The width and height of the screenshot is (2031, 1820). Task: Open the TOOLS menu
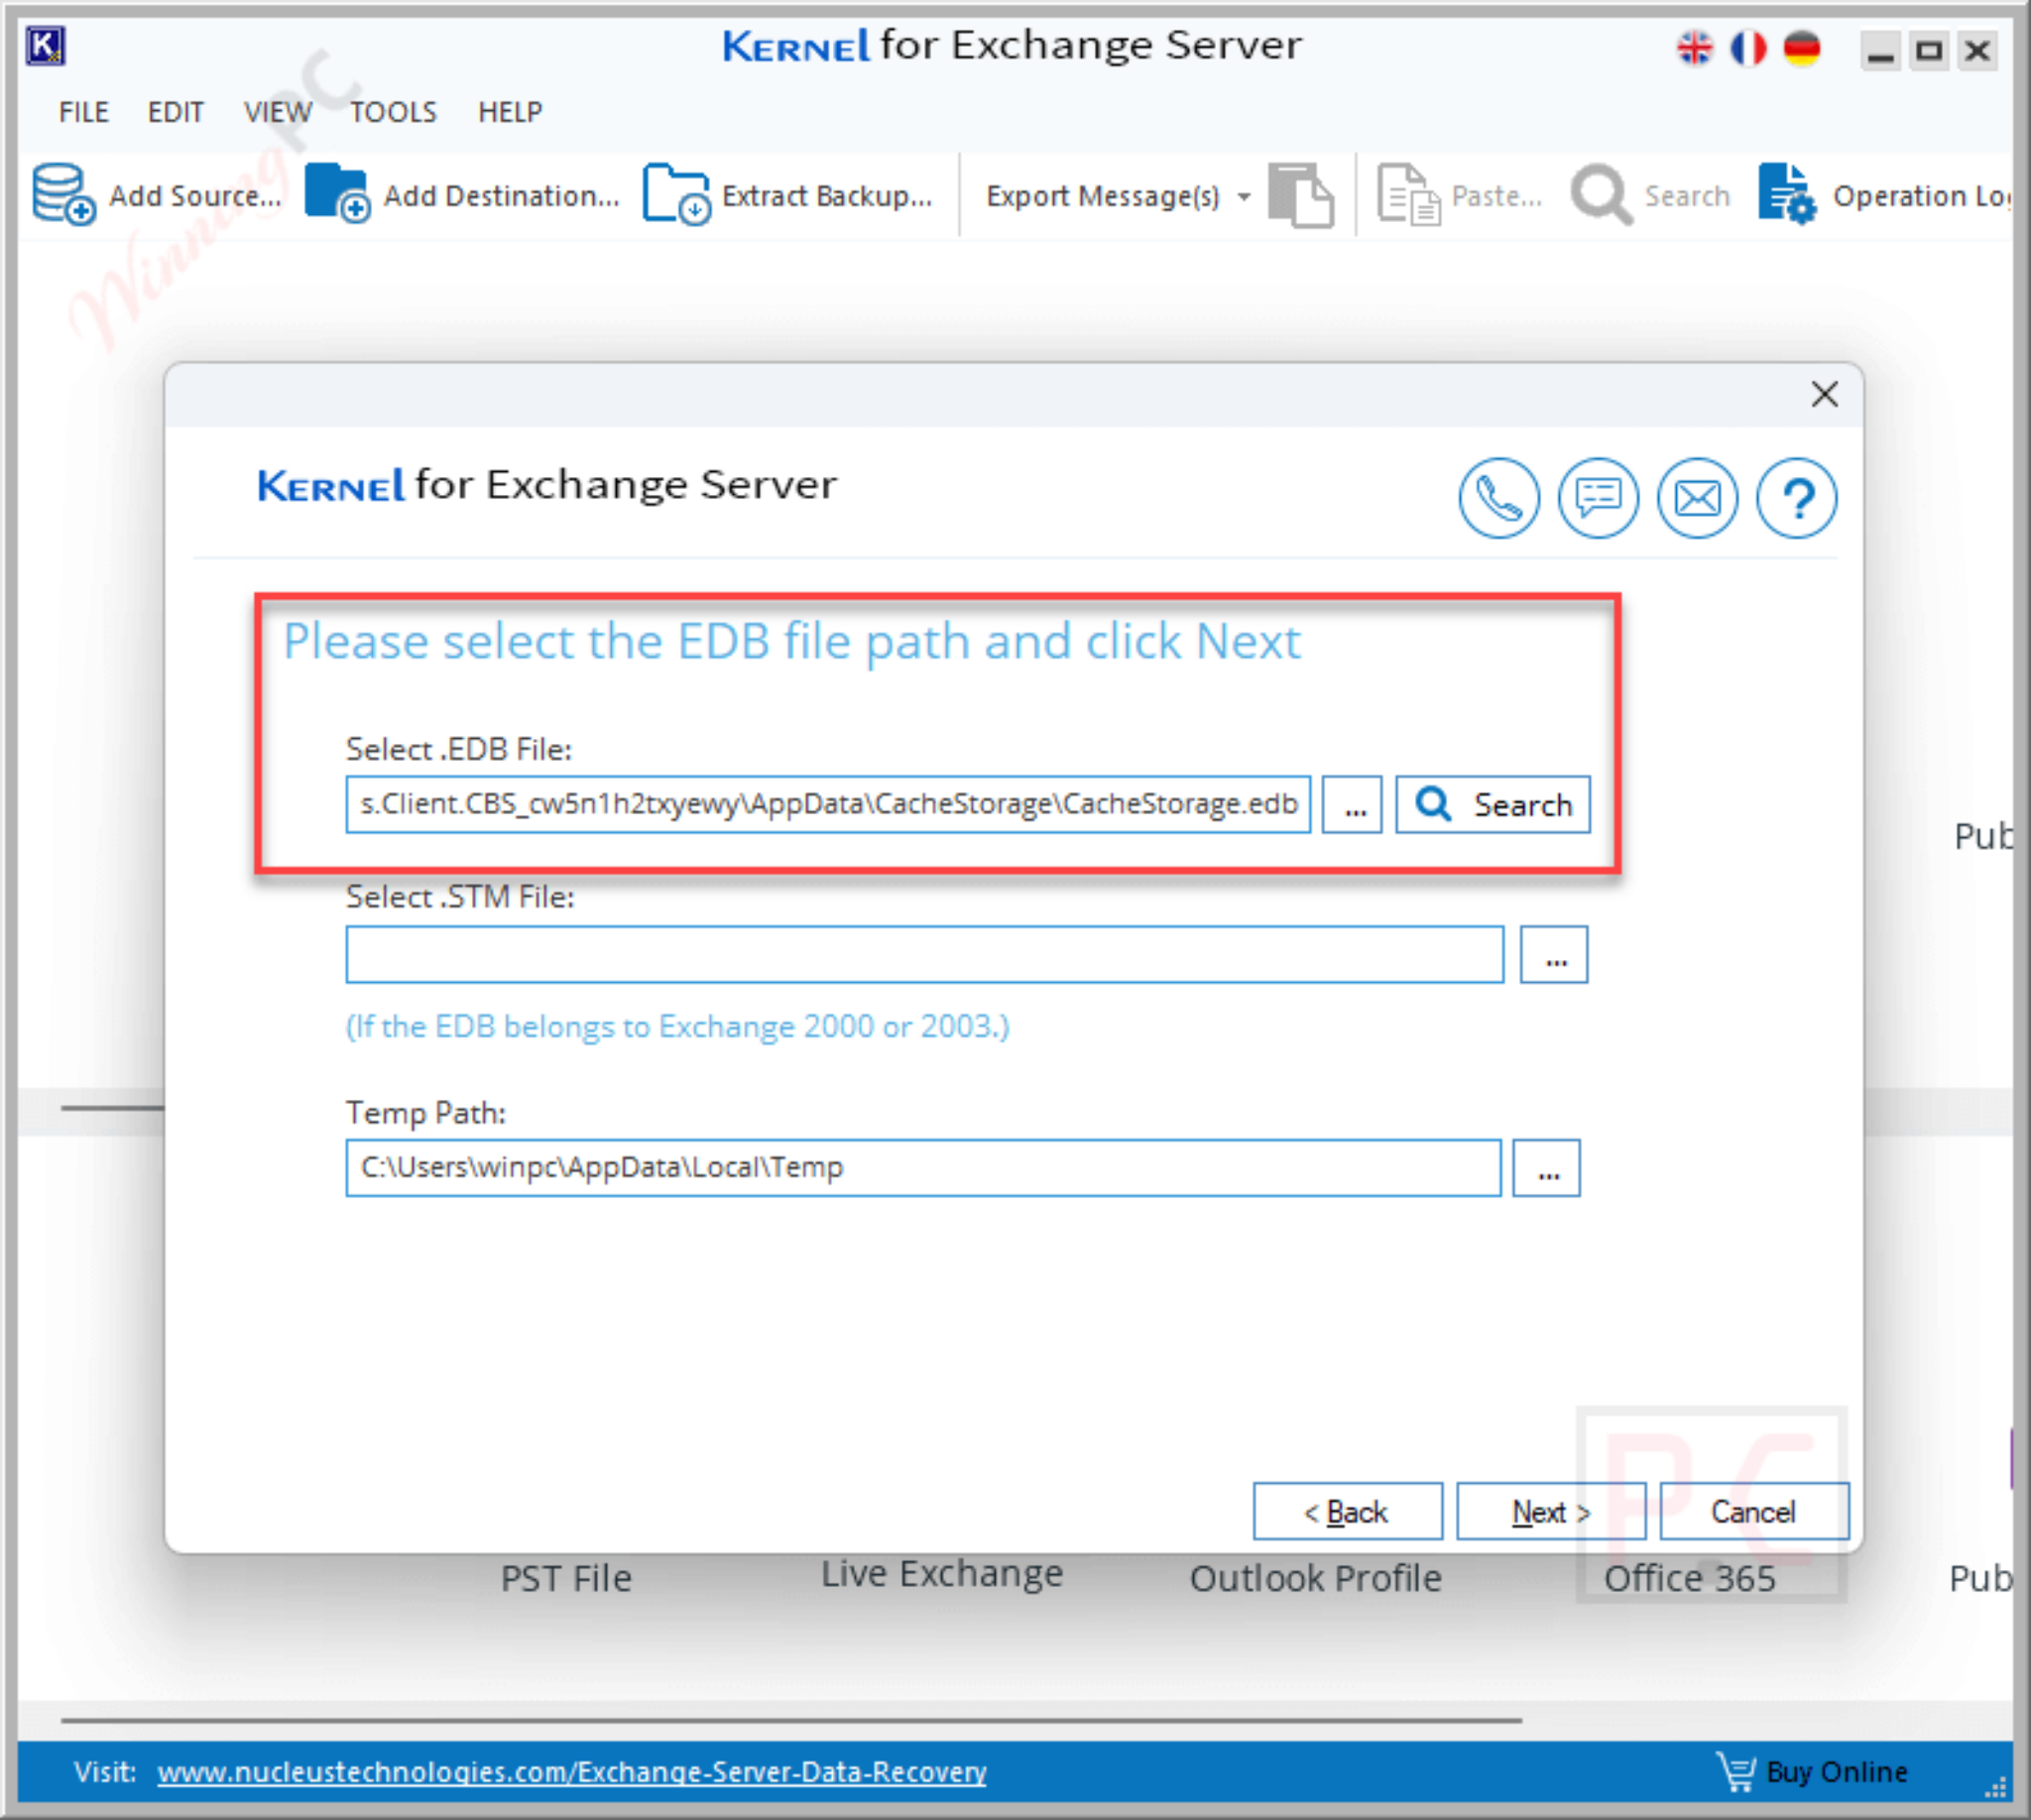(x=393, y=112)
